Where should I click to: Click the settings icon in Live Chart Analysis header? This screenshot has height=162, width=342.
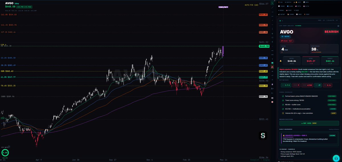[338, 26]
